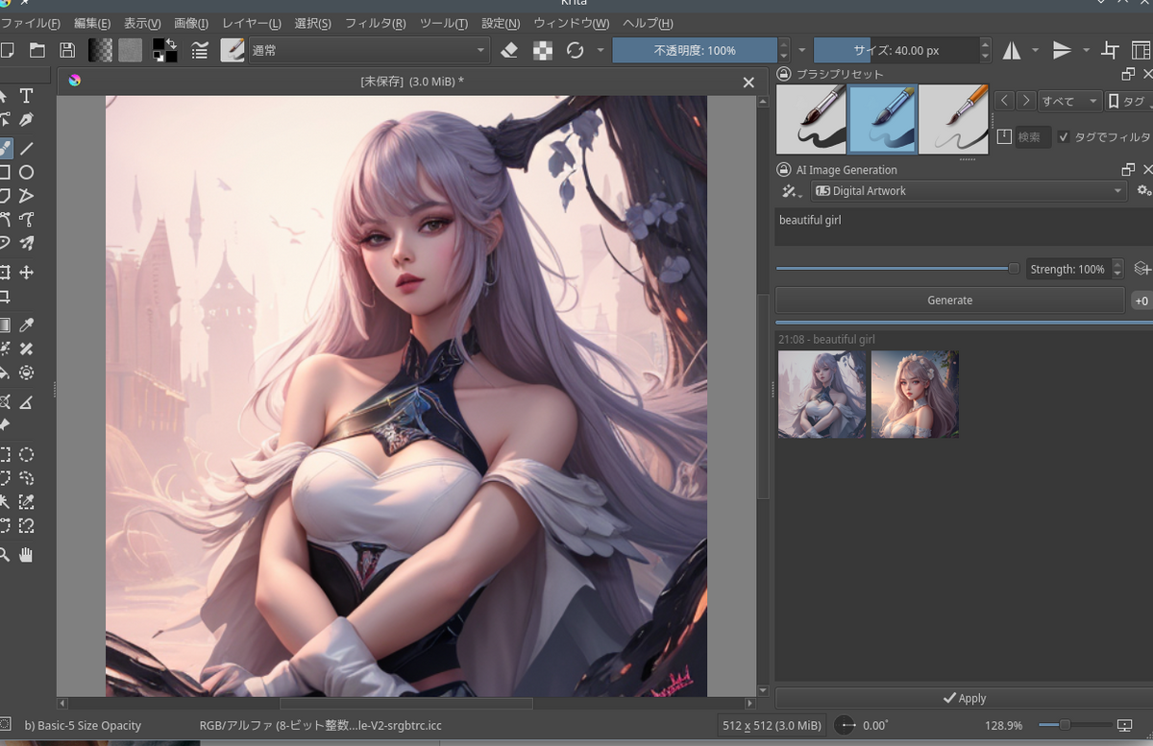
Task: Select the Text tool in toolbox
Action: click(27, 96)
